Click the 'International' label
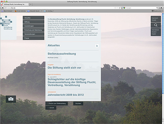This screenshot has width=164, height=124. [x=155, y=30]
